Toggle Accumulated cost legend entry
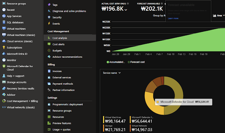This screenshot has height=133, width=225. [x=116, y=62]
